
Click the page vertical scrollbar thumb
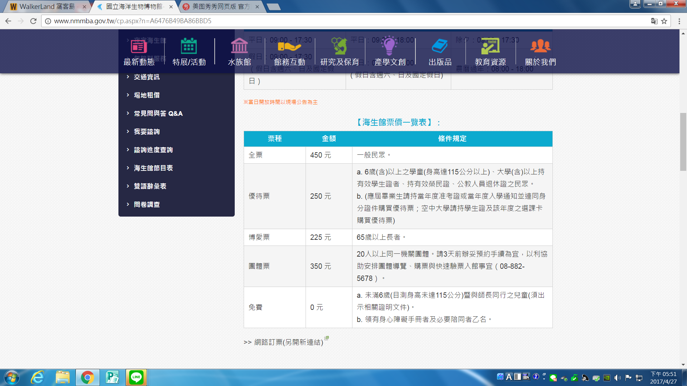(x=683, y=142)
